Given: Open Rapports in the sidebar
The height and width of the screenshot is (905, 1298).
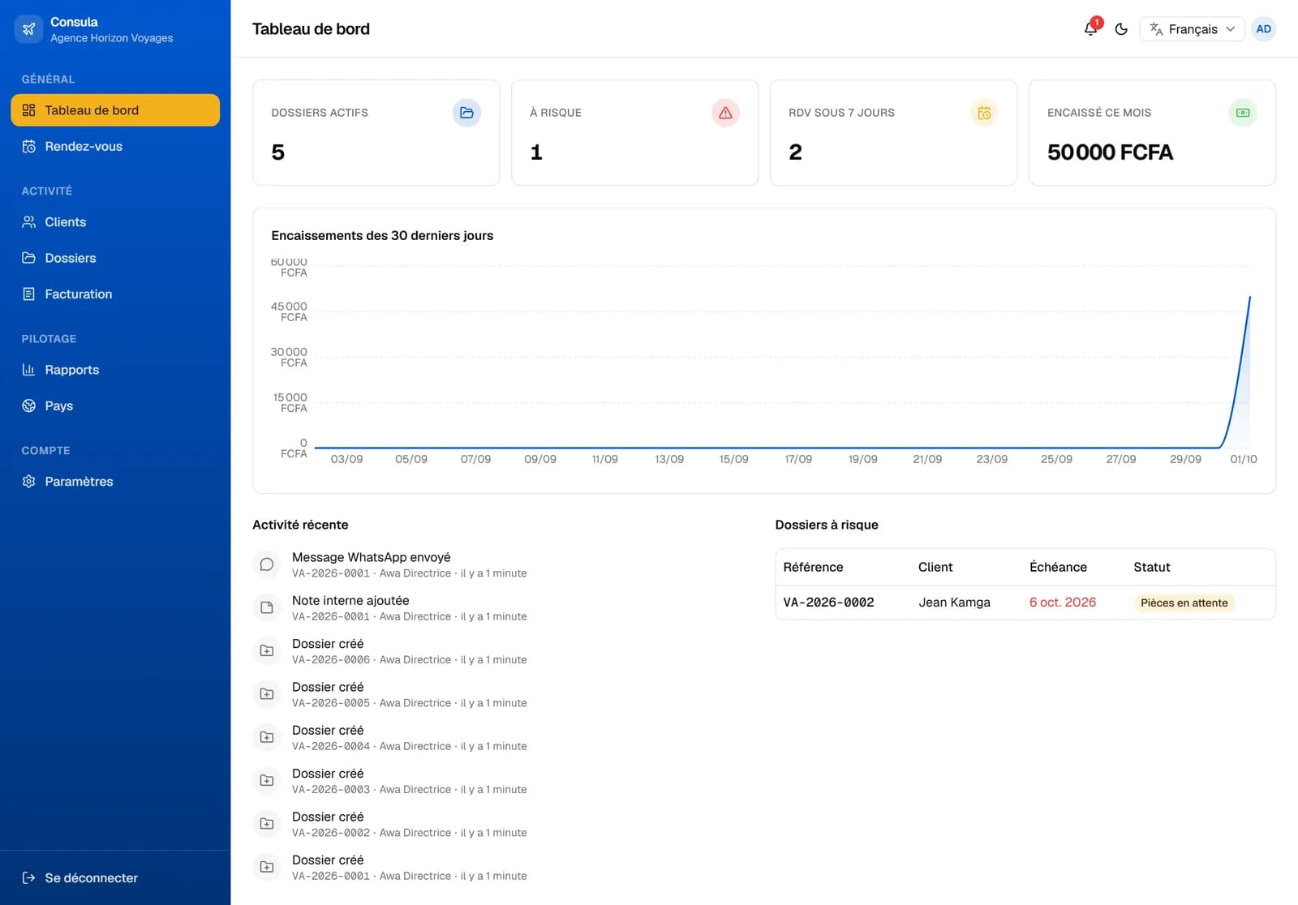Looking at the screenshot, I should pyautogui.click(x=115, y=370).
